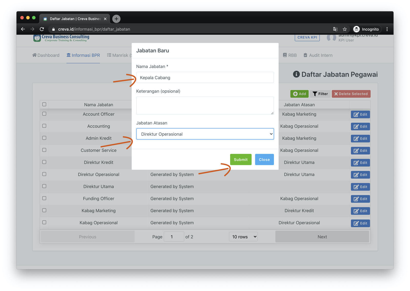Edit the Direktur Utama row
410x291 pixels.
[360, 187]
